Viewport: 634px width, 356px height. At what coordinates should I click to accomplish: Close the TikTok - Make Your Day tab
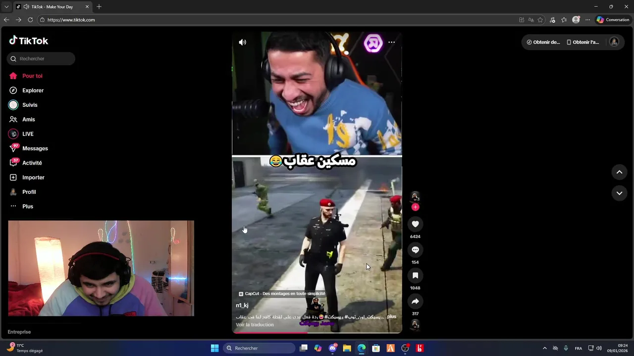87,7
